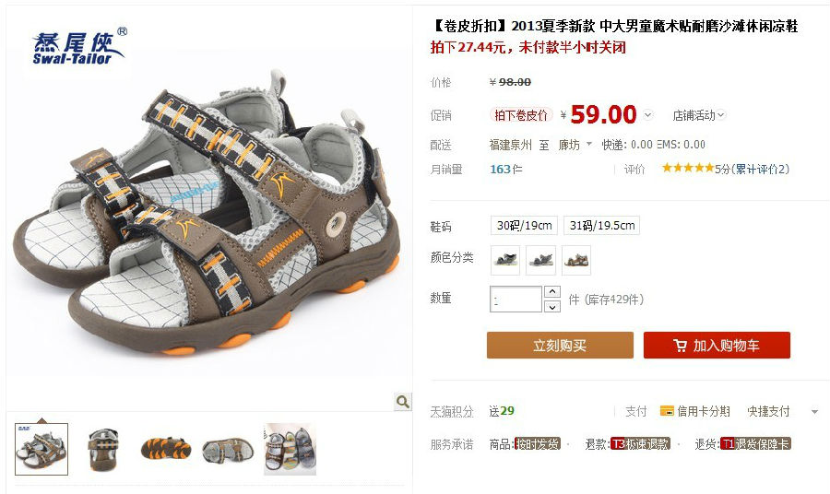Select shoe size 31码/19.5cm
The height and width of the screenshot is (494, 830).
point(602,225)
